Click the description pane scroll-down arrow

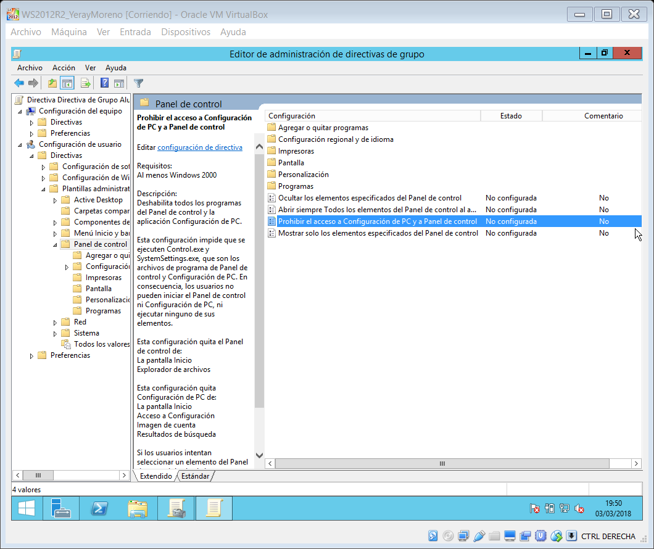pos(259,455)
